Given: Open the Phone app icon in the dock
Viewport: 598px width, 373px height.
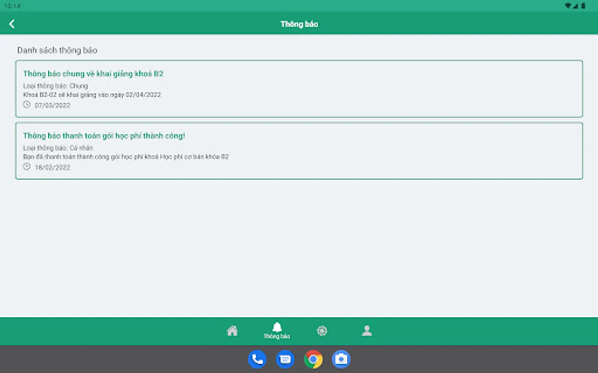Looking at the screenshot, I should 257,359.
